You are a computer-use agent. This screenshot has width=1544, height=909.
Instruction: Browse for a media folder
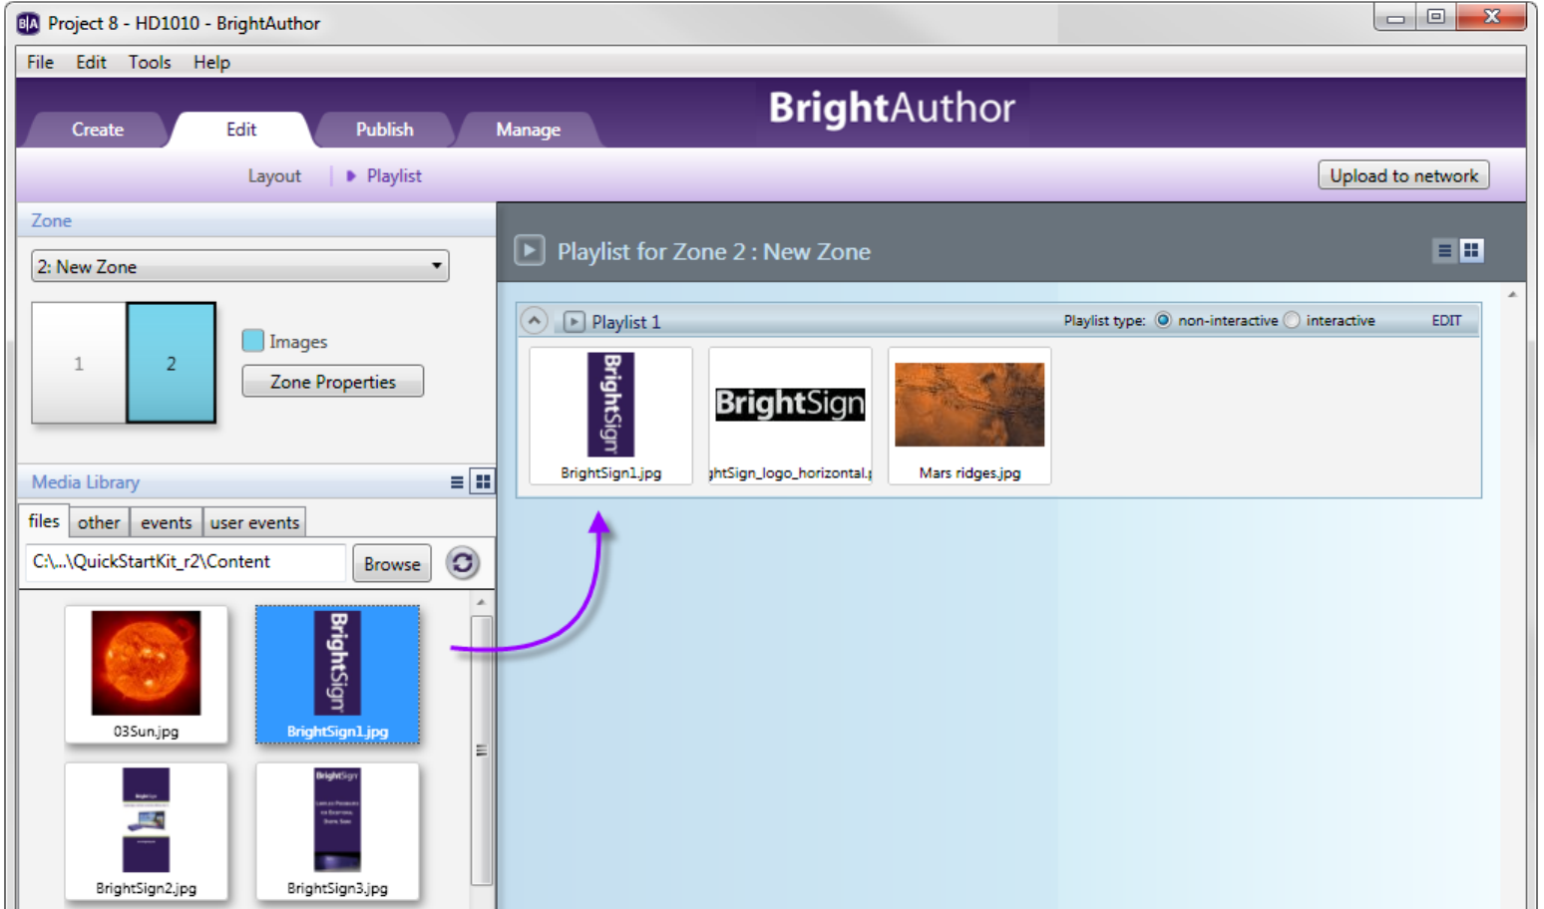pos(392,564)
